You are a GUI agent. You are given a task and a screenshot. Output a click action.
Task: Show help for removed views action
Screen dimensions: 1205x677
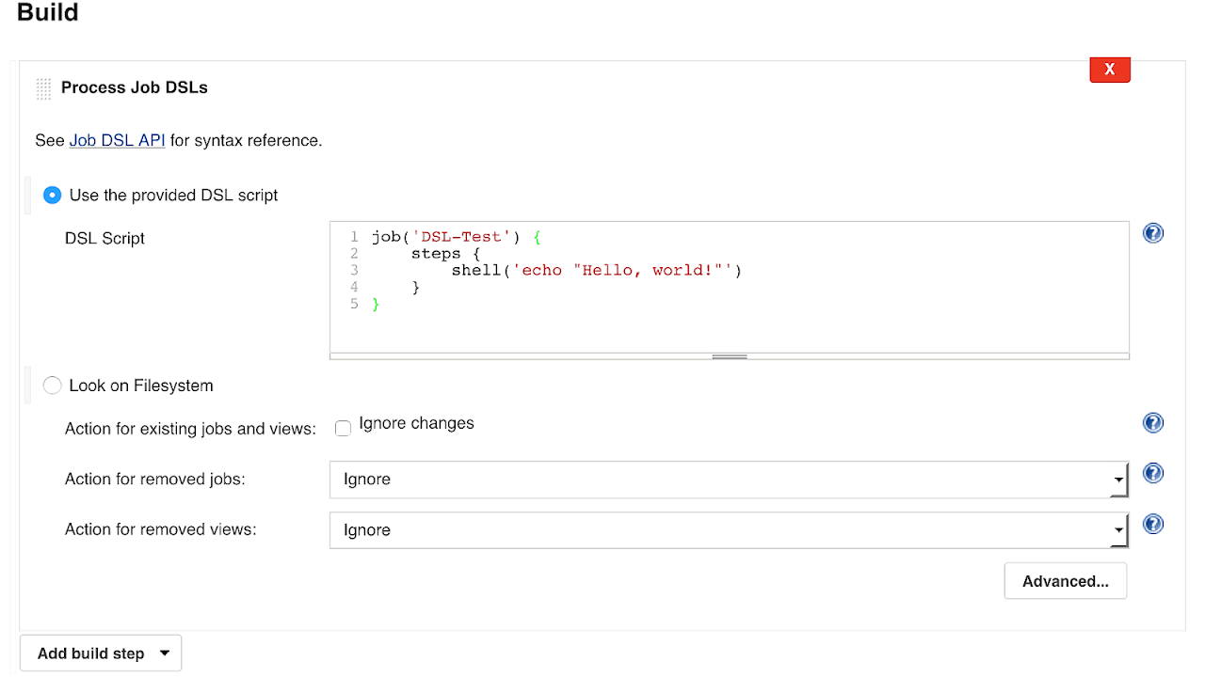tap(1152, 524)
